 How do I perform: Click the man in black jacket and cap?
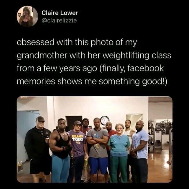coord(38,148)
